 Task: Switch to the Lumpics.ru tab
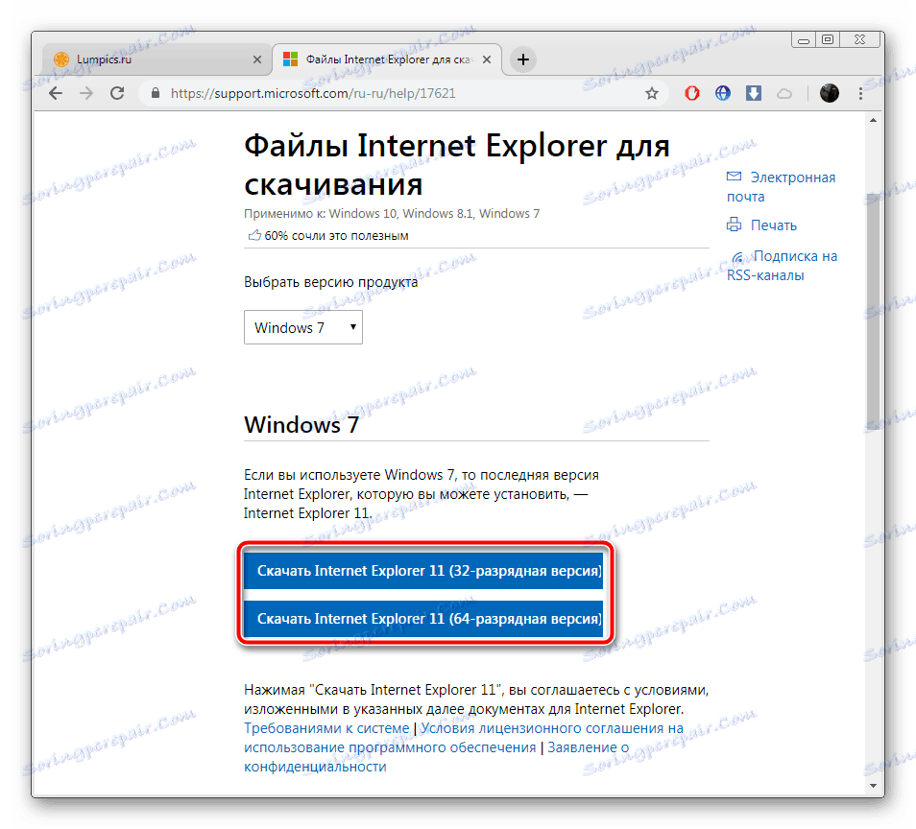pos(156,59)
